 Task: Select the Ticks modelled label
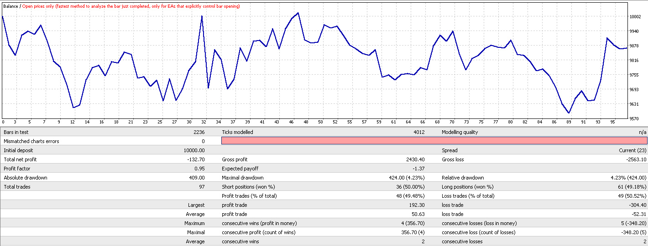tap(237, 132)
